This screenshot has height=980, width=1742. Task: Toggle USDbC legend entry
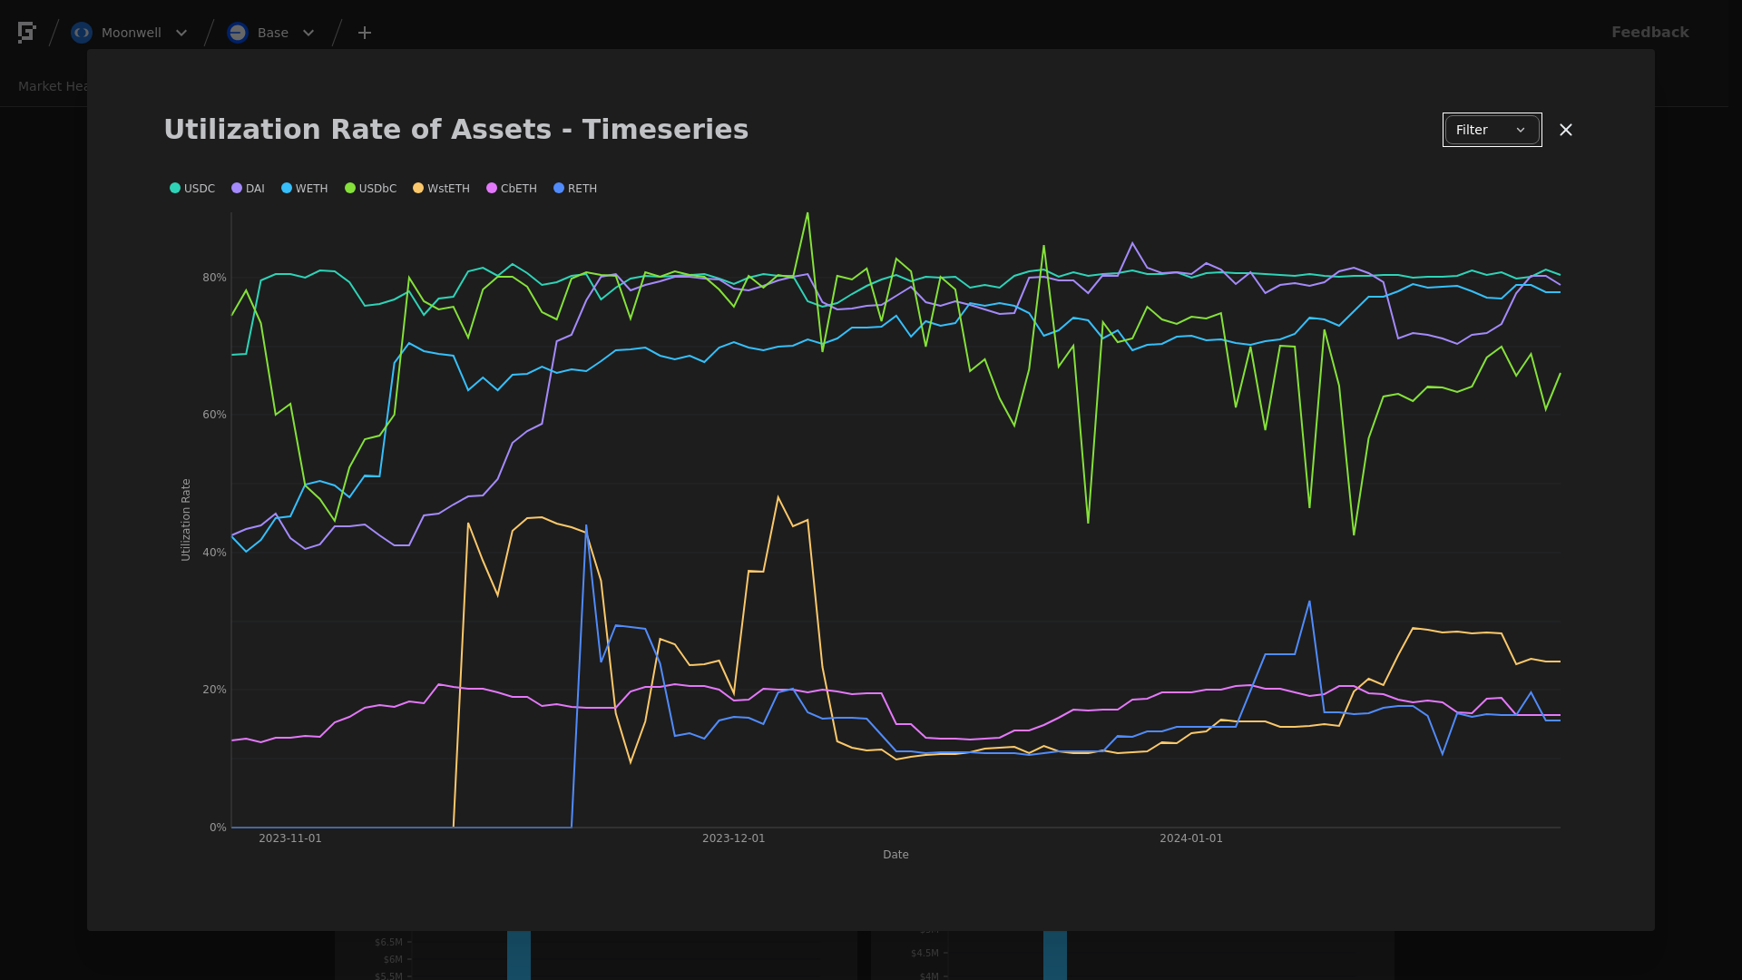(x=370, y=189)
